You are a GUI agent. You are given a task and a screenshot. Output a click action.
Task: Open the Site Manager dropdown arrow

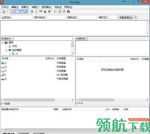(x=7, y=12)
